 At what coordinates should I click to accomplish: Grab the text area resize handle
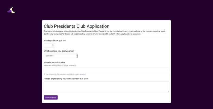point(168,92)
